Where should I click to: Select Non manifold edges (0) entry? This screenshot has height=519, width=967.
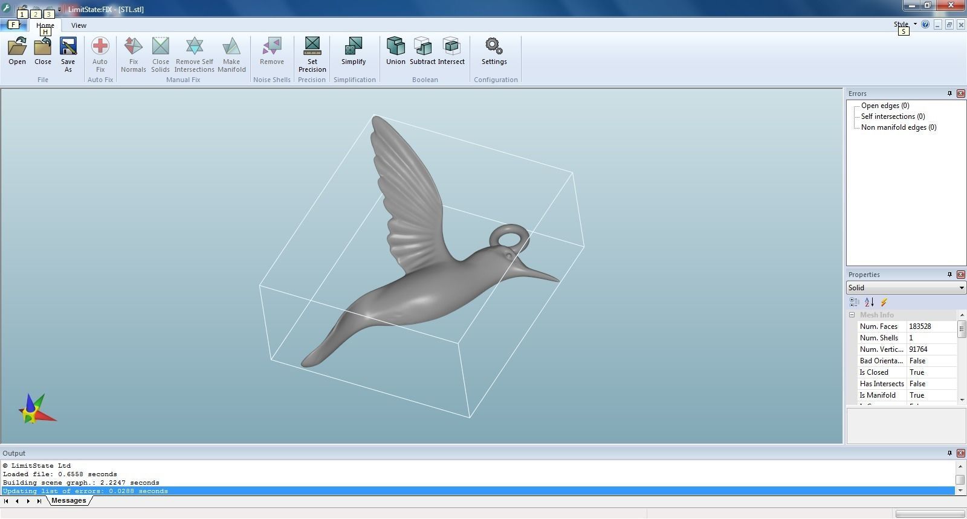click(x=899, y=127)
